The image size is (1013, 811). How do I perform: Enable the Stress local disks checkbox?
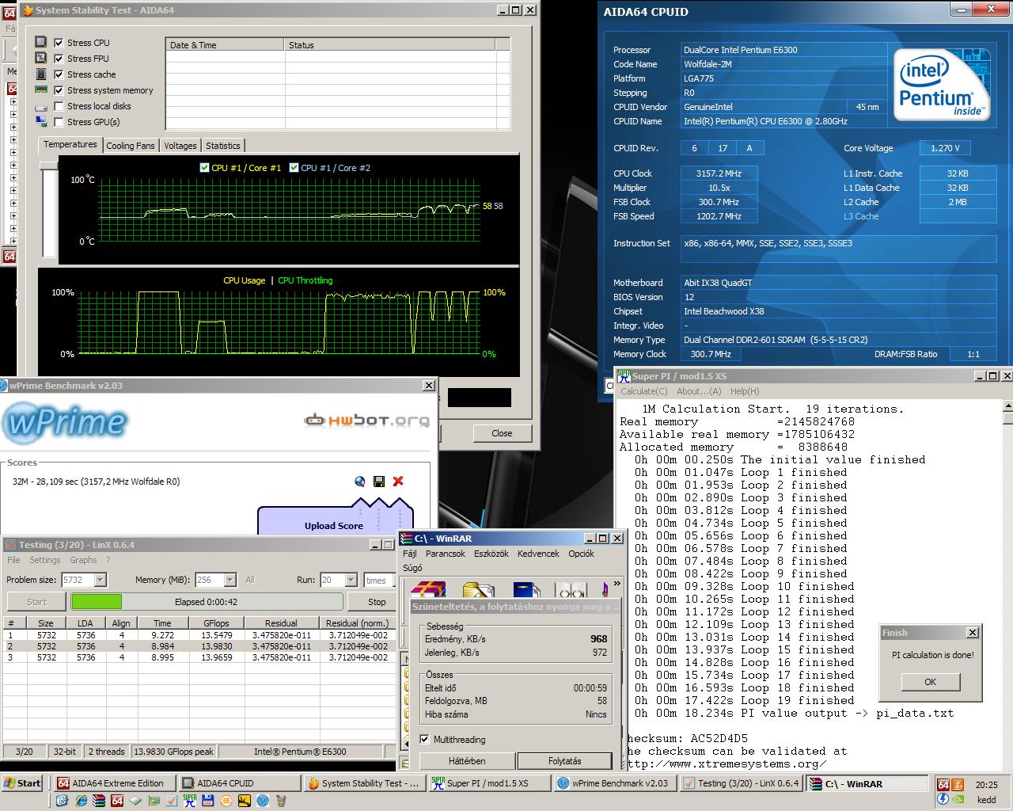[59, 106]
